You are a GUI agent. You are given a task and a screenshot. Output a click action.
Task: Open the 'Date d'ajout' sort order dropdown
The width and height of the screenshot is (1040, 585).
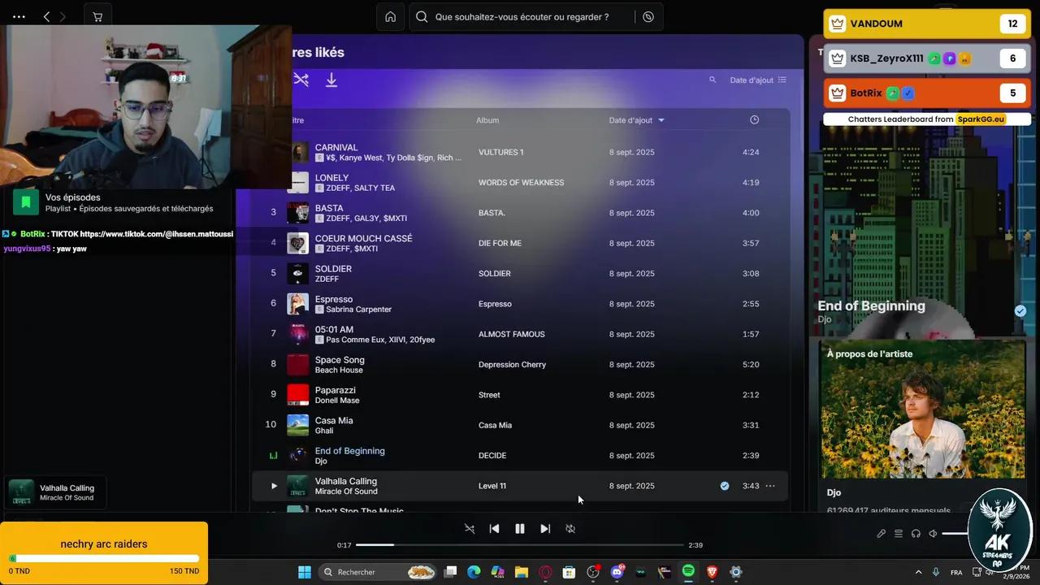coord(758,80)
